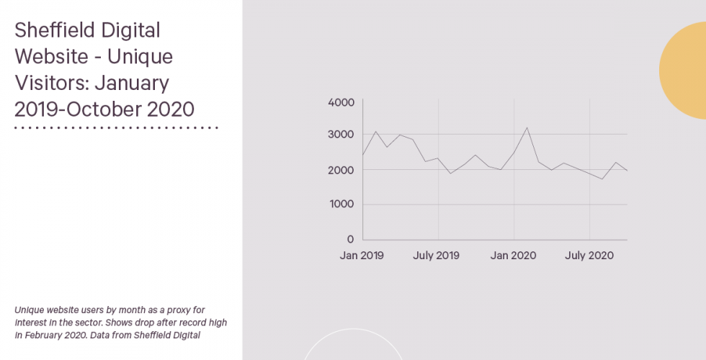Image resolution: width=706 pixels, height=360 pixels.
Task: Click the low point of line near August 2020
Action: point(602,179)
